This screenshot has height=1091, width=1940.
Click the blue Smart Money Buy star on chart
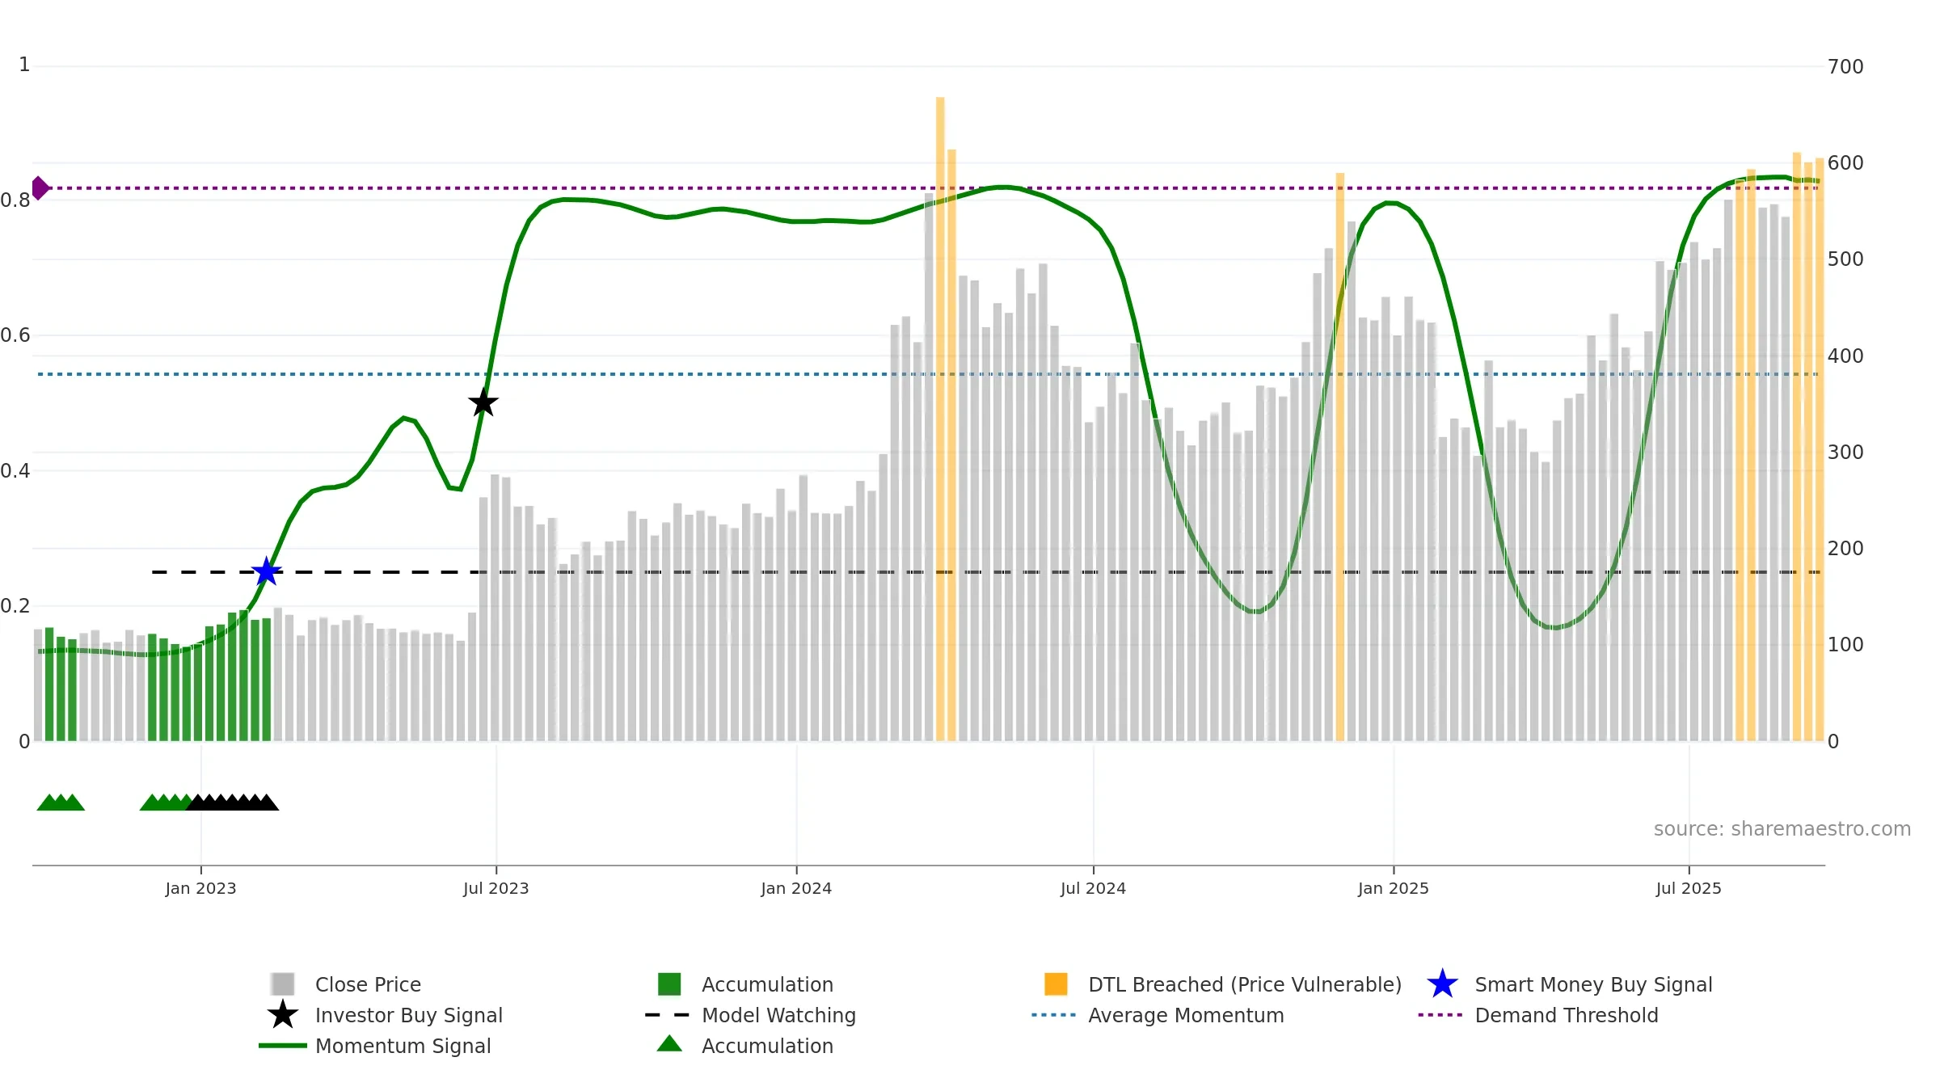(267, 572)
